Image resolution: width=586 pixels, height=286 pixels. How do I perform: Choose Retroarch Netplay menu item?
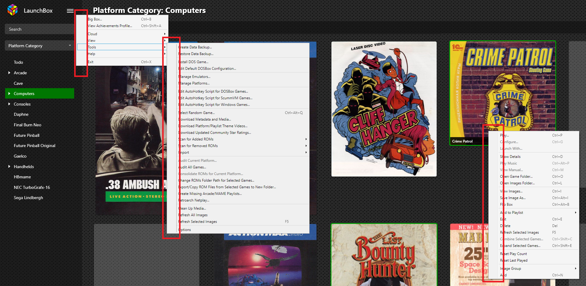tap(238, 200)
